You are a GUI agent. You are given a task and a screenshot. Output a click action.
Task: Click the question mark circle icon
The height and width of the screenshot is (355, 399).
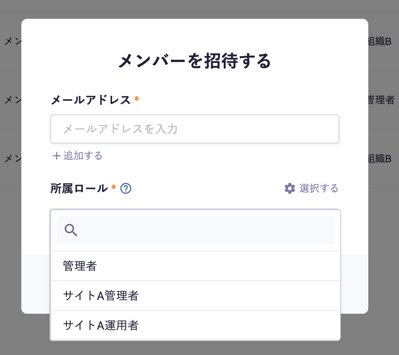click(126, 188)
